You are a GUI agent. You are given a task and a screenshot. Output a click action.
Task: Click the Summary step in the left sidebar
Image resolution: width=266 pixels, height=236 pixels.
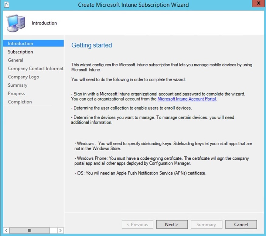(18, 85)
